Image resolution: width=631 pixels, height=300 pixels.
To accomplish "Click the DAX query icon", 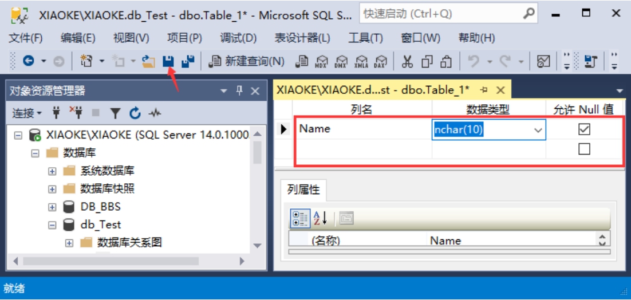I will (x=381, y=61).
